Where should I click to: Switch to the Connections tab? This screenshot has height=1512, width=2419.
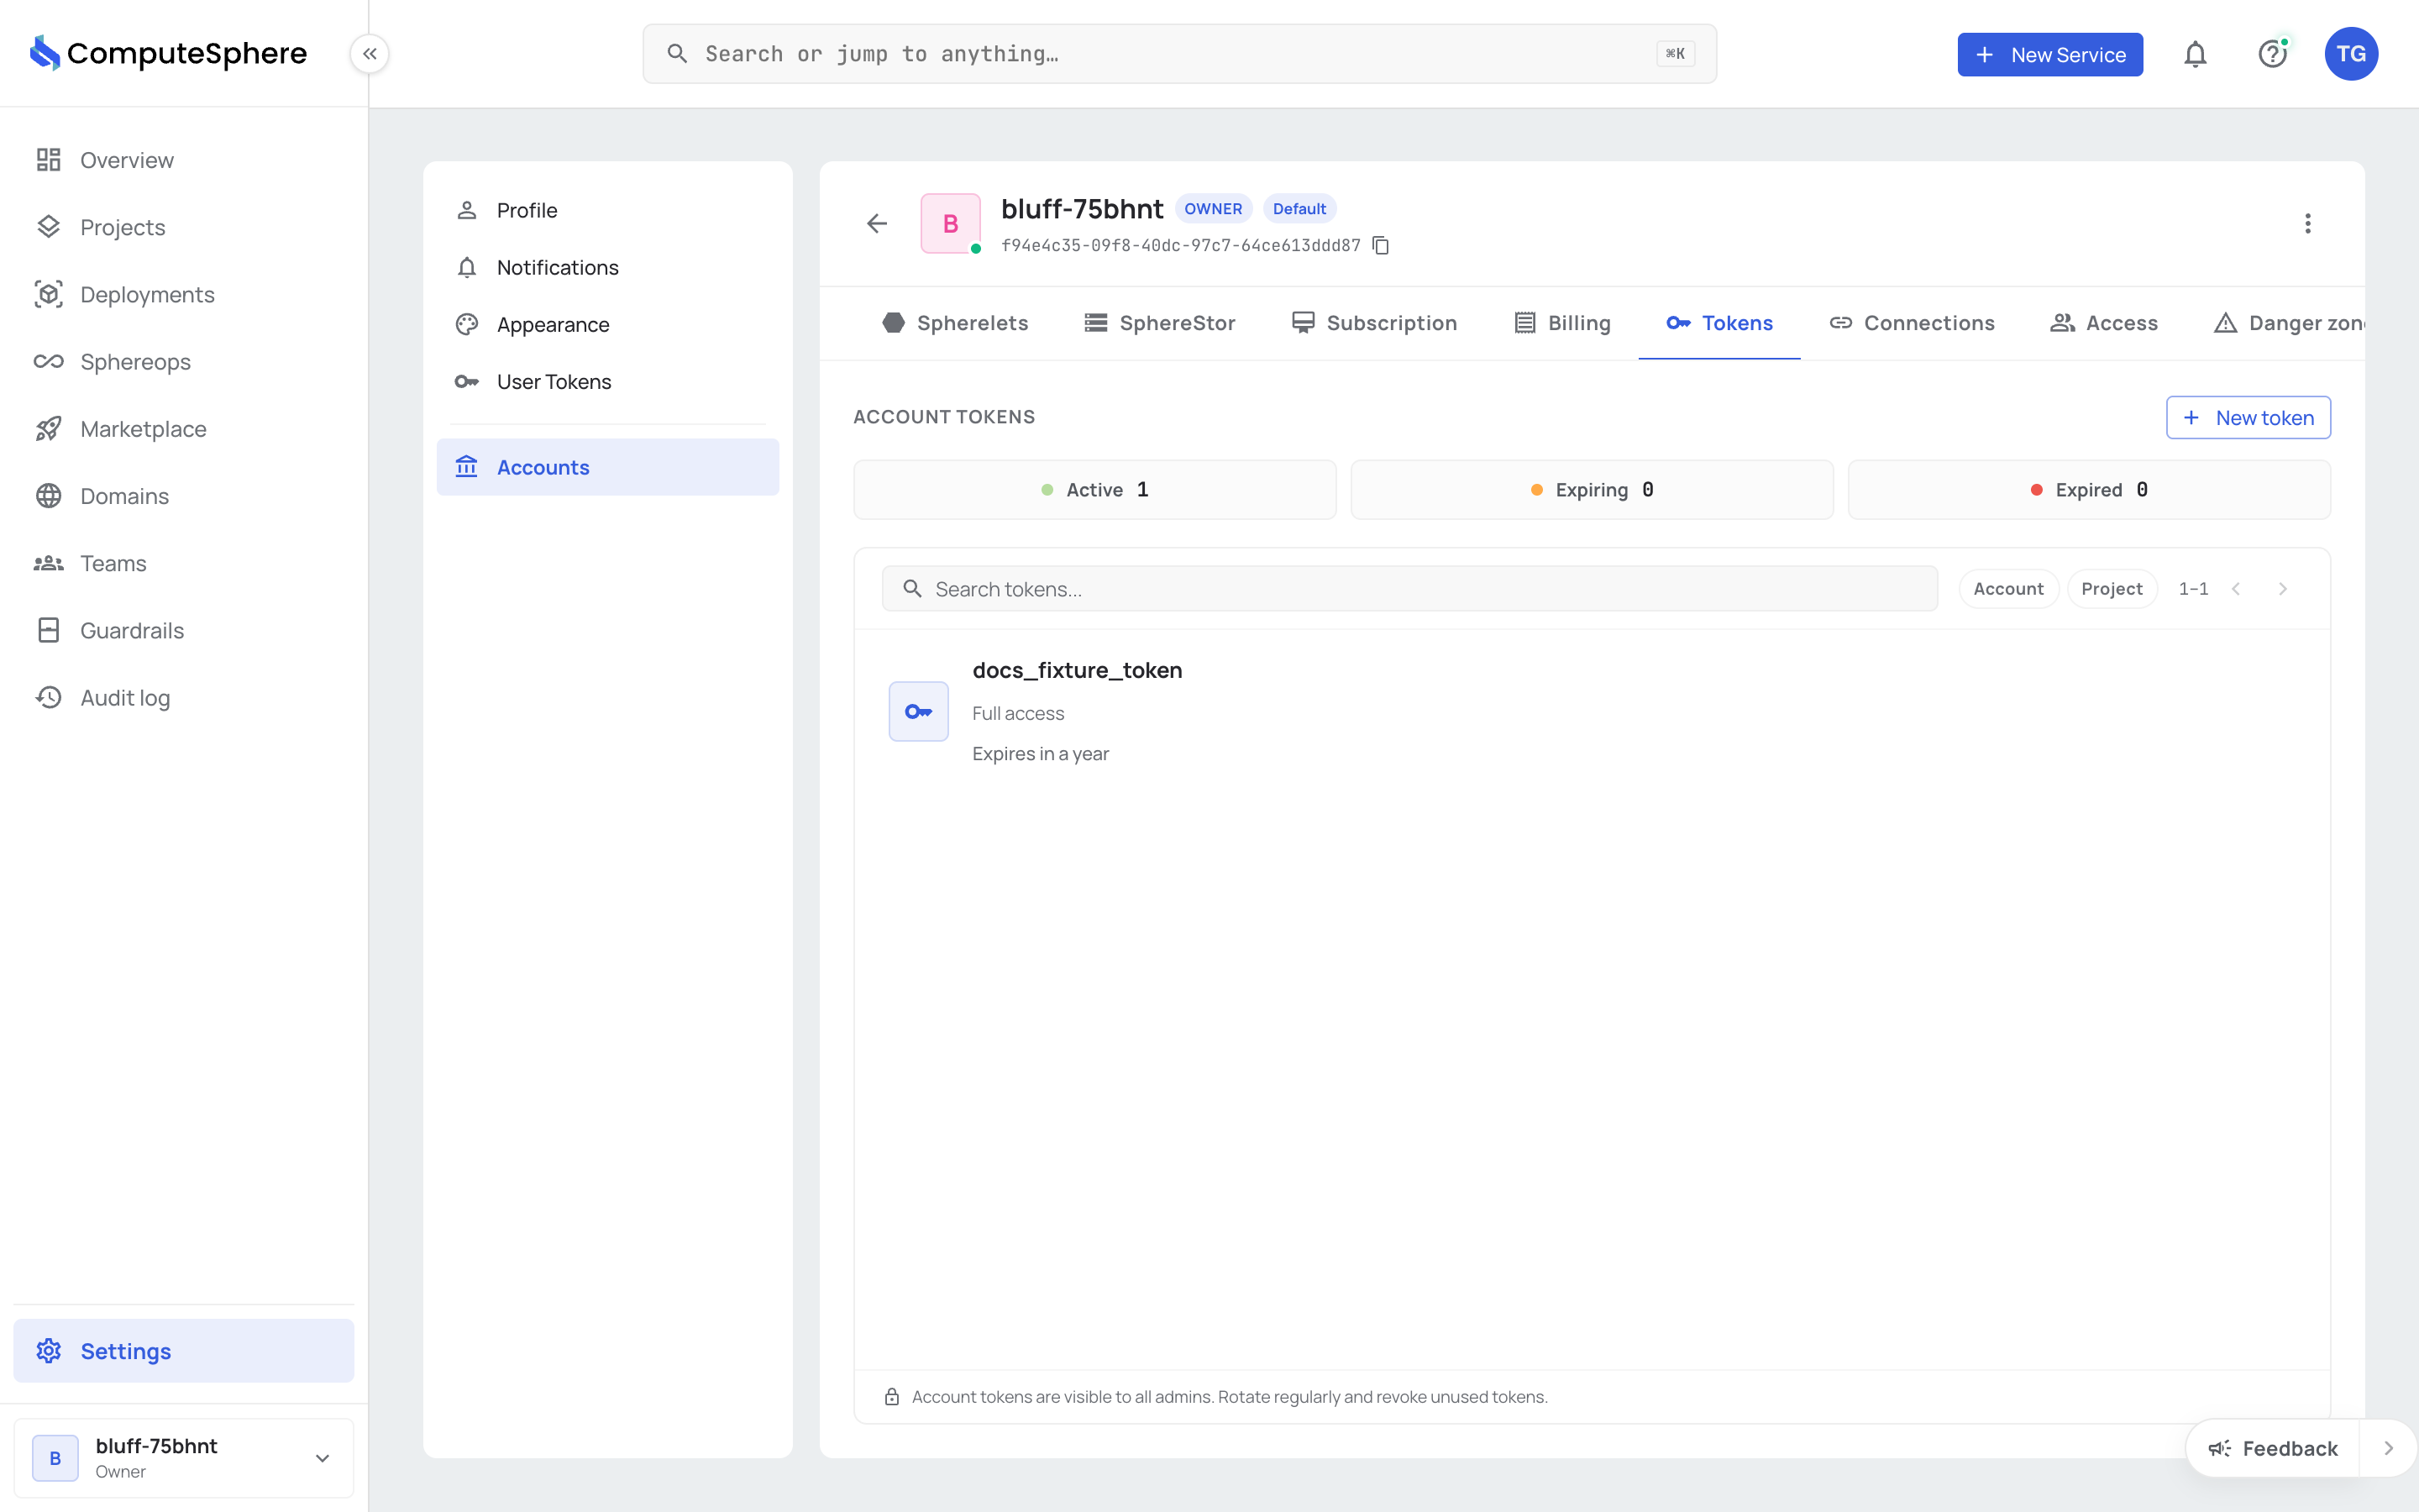click(1911, 323)
